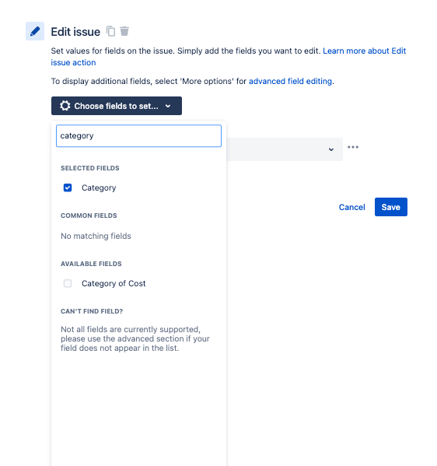
Task: Open the Category value dropdown arrow
Action: click(x=331, y=149)
